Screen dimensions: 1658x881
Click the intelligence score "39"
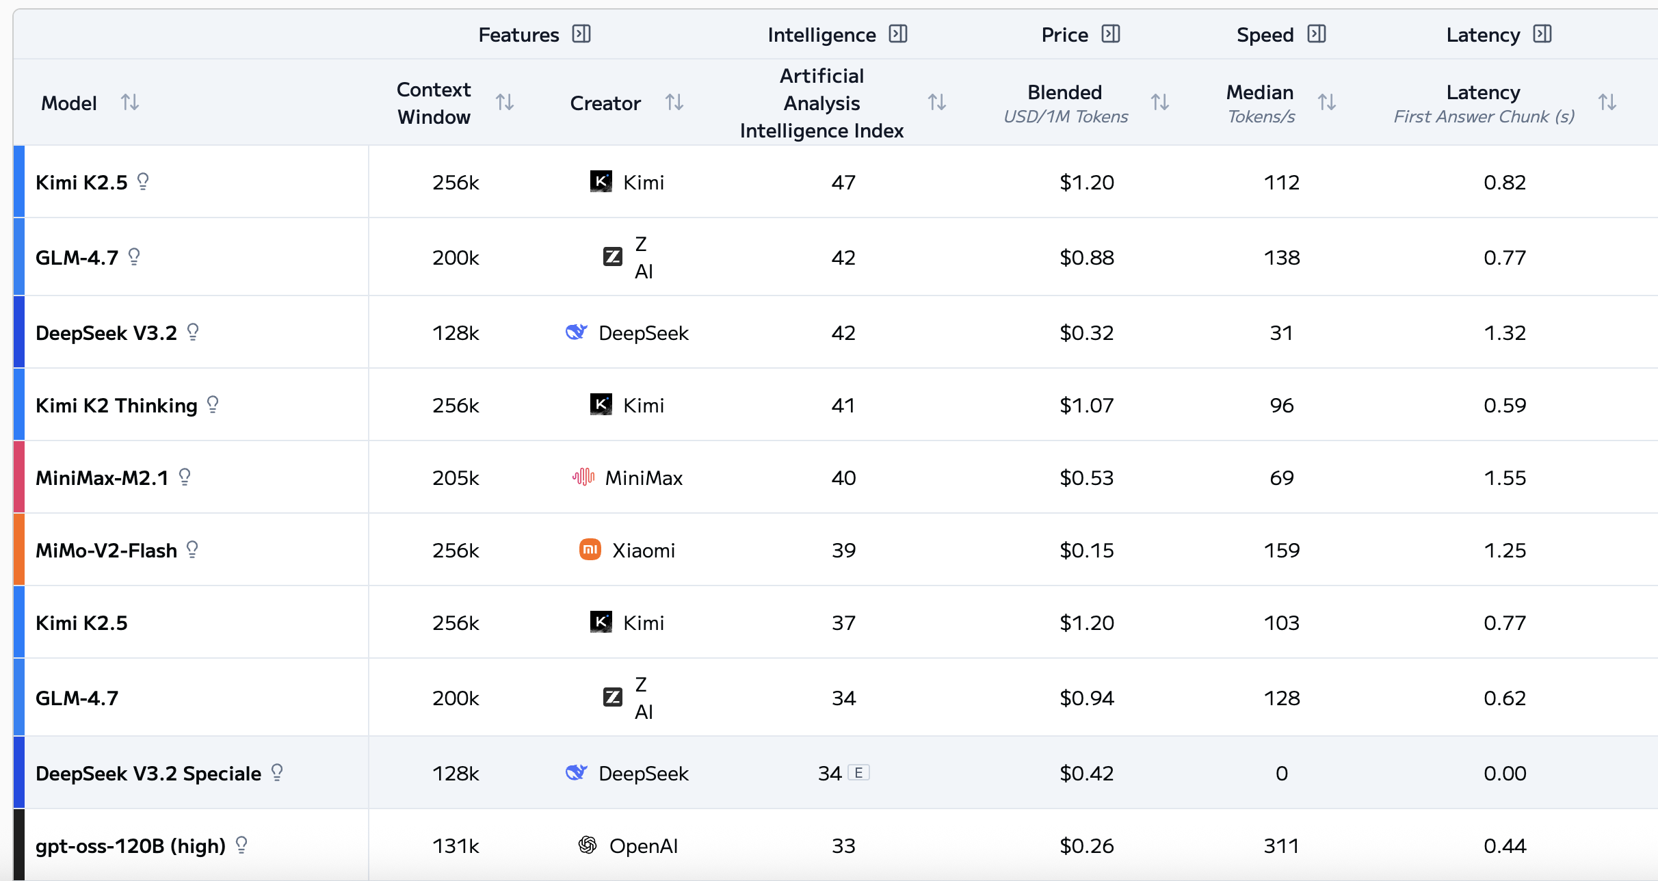(x=843, y=551)
